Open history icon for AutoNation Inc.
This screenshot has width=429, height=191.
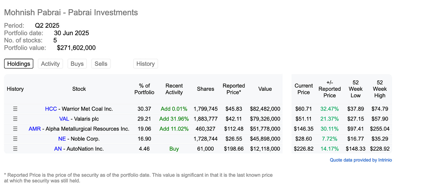15,149
